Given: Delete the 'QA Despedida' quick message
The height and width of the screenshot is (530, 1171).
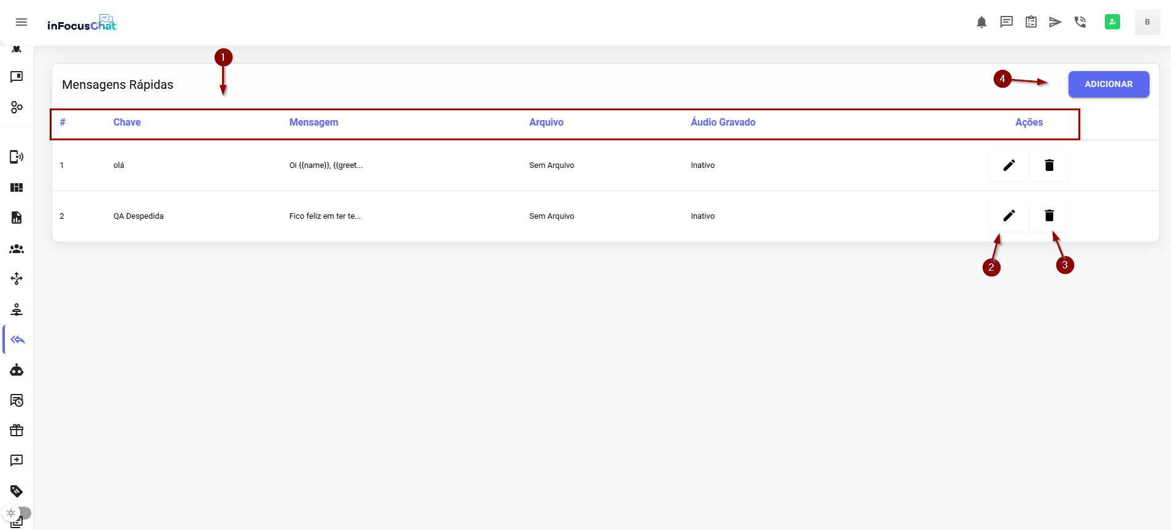Looking at the screenshot, I should click(1049, 216).
